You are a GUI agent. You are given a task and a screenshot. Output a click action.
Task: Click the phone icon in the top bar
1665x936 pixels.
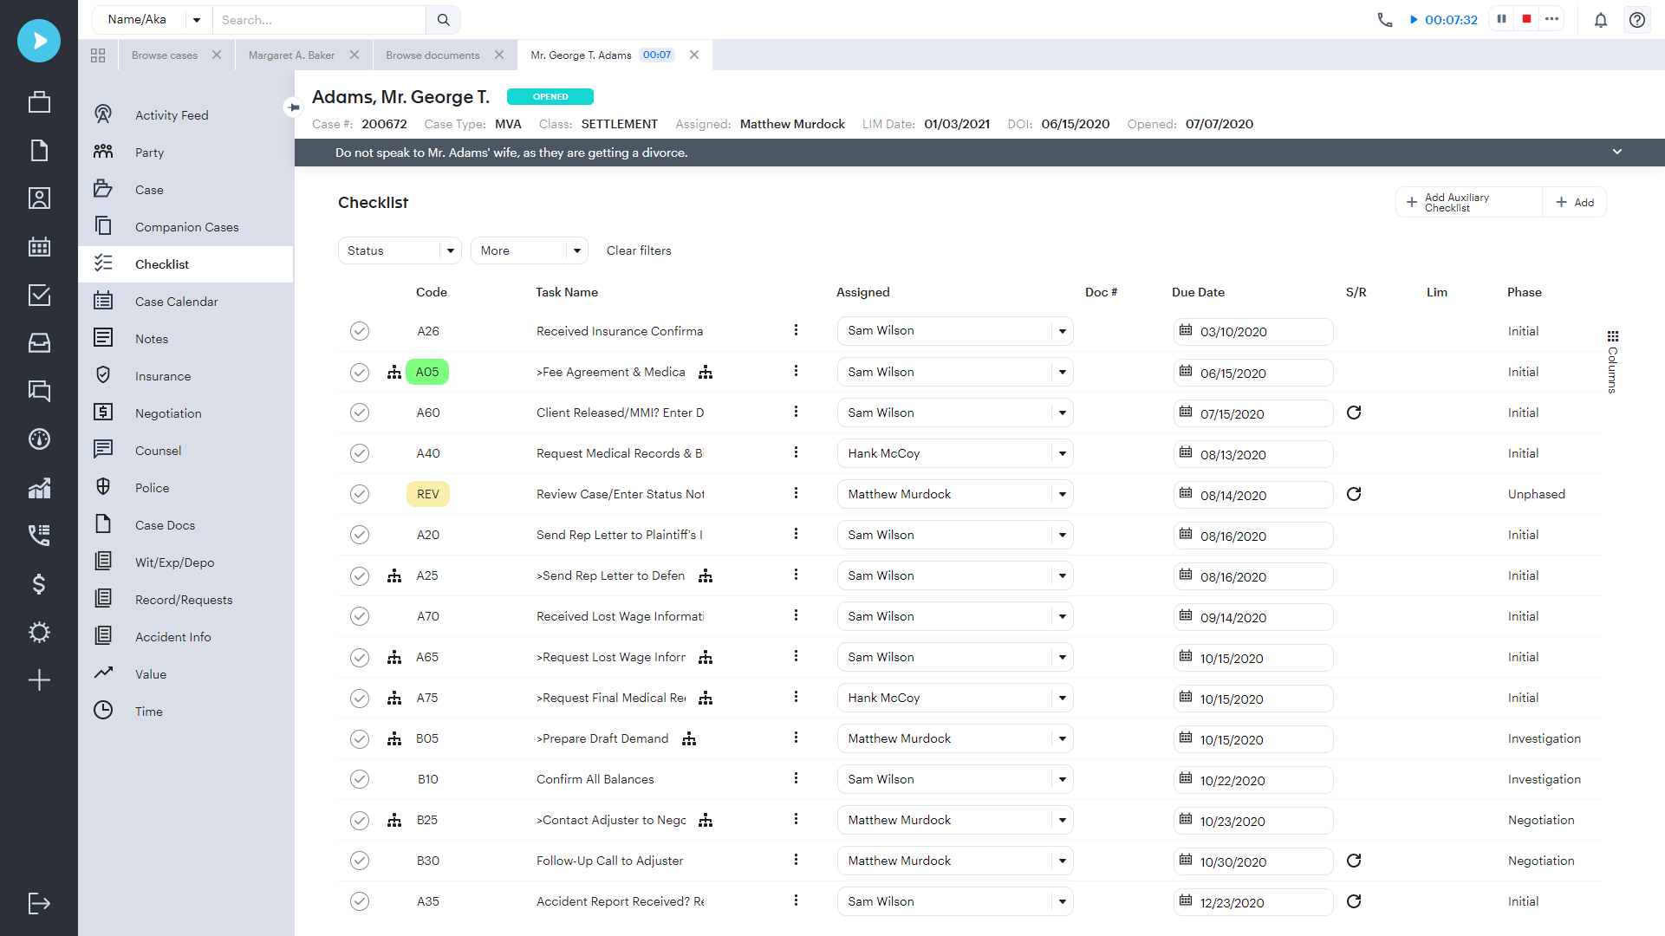1384,18
